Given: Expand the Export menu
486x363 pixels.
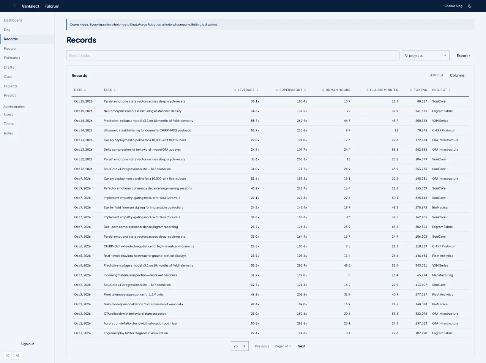Looking at the screenshot, I should pos(463,55).
